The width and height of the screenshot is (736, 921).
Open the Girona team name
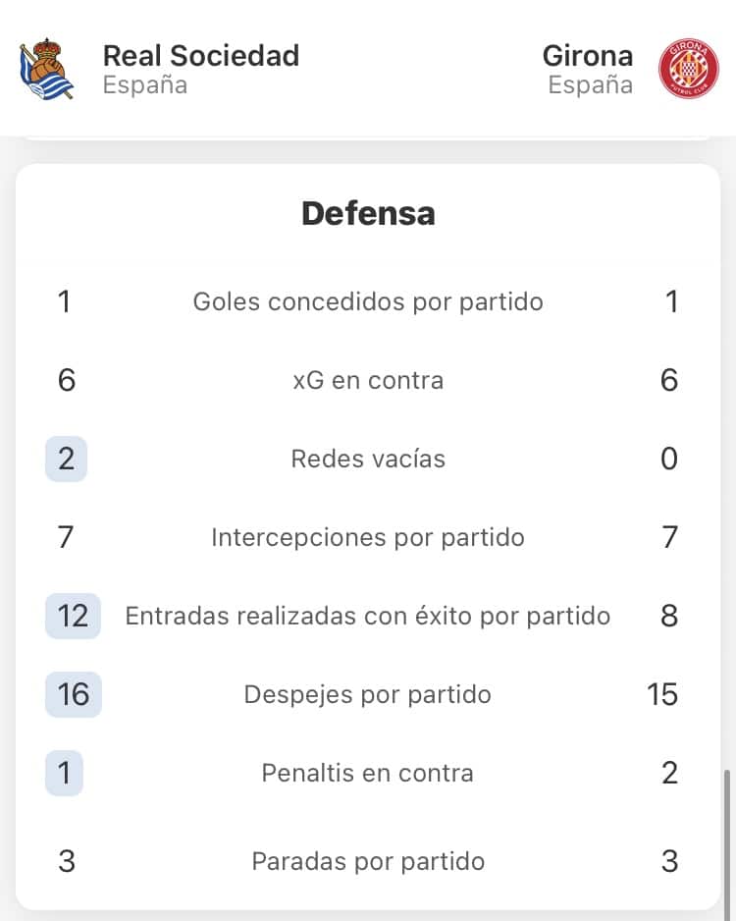point(588,56)
